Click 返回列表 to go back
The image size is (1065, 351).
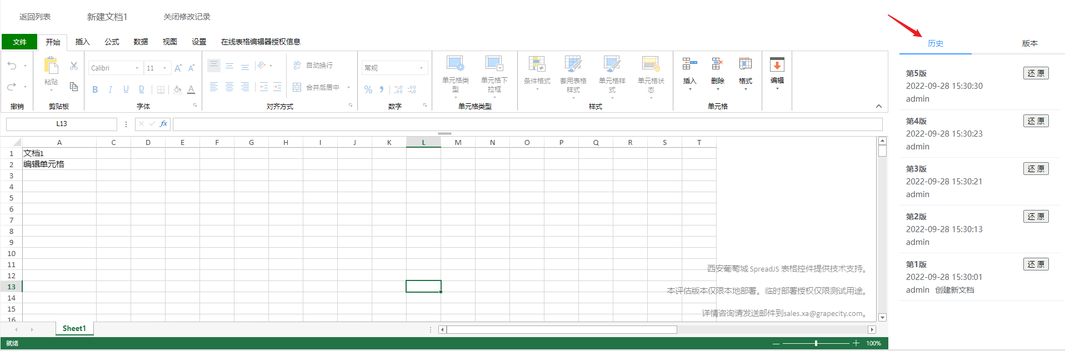coord(35,17)
